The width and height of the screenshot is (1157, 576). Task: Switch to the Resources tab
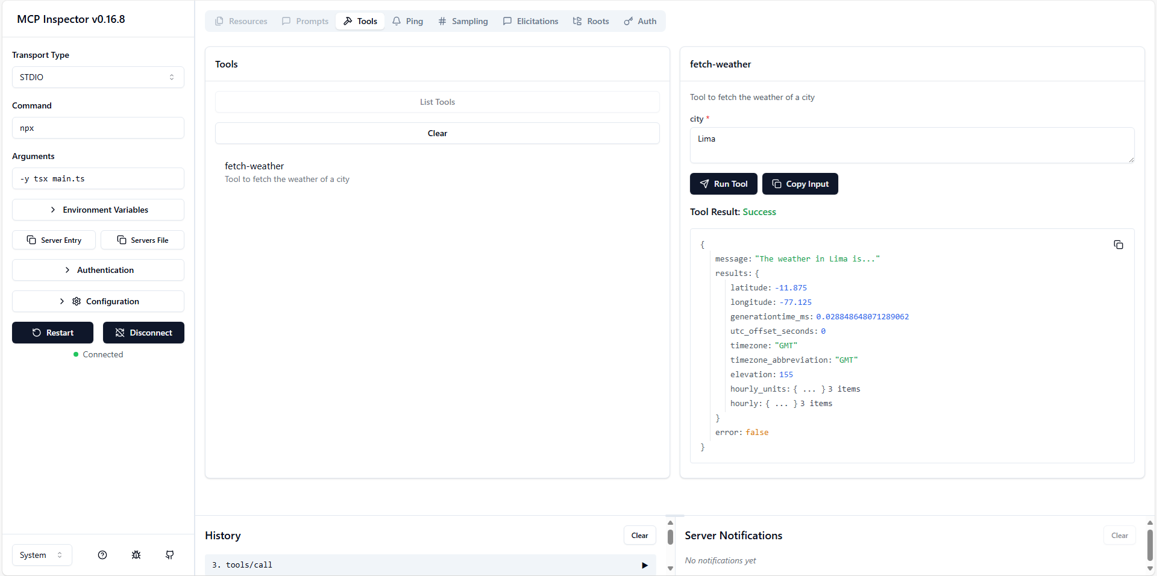click(241, 21)
